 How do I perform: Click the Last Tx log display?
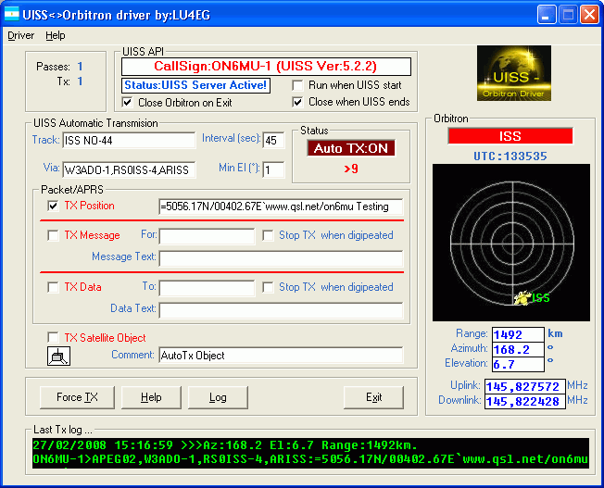310,453
